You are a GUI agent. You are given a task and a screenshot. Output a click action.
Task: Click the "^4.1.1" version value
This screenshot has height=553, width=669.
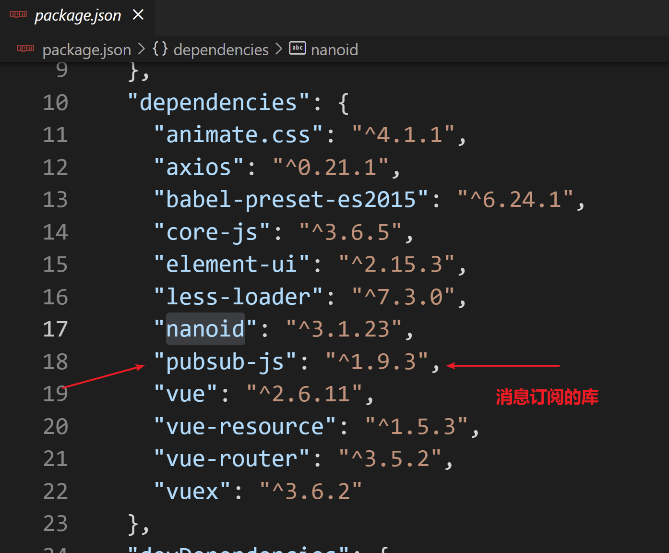pyautogui.click(x=403, y=135)
